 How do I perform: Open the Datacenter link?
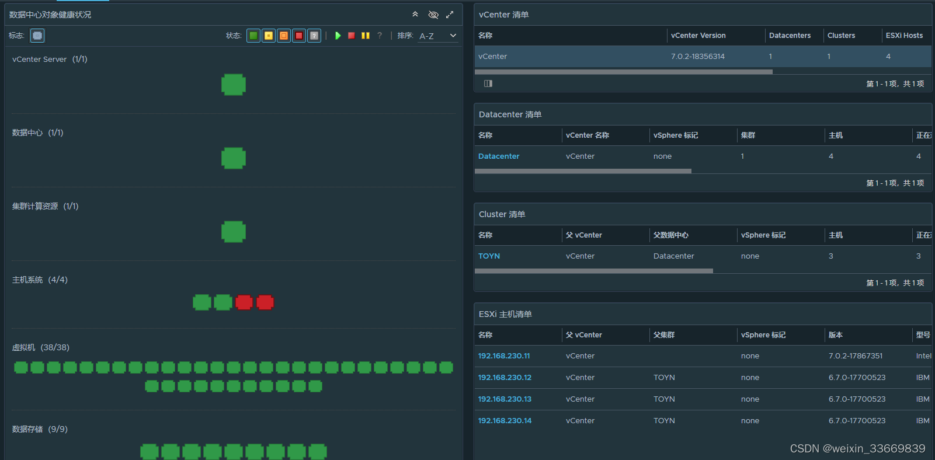click(x=499, y=156)
